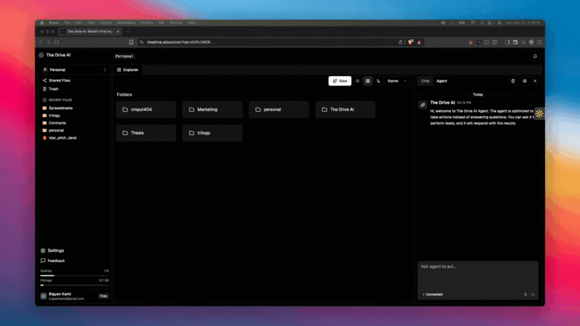Open the History menu

click(106, 23)
